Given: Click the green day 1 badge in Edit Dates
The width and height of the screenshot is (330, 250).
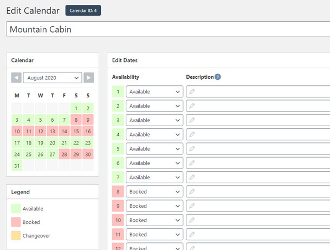Looking at the screenshot, I should 118,91.
